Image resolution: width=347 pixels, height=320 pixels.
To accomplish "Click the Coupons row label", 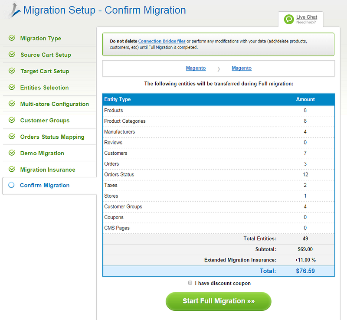I will pyautogui.click(x=114, y=217).
